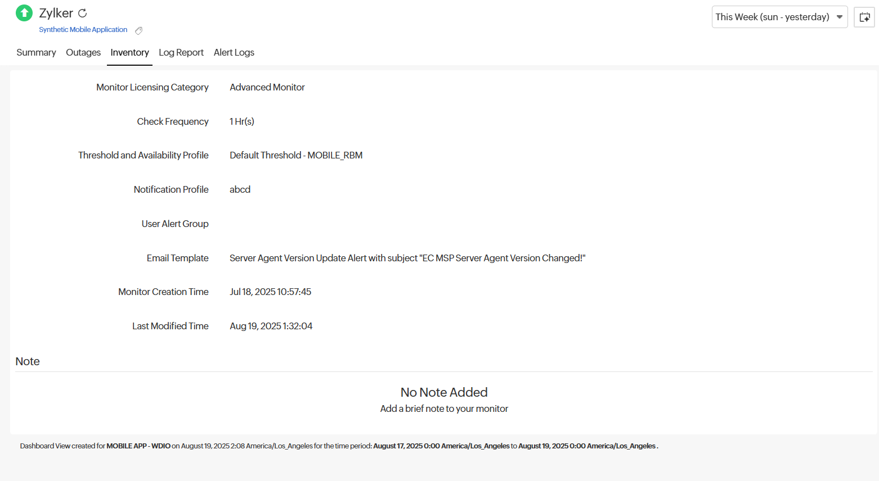
Task: Open the Synthetic Mobile Application link
Action: 83,30
